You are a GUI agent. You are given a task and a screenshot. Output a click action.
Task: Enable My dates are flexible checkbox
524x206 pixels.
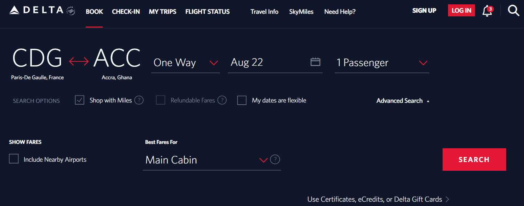pyautogui.click(x=242, y=100)
